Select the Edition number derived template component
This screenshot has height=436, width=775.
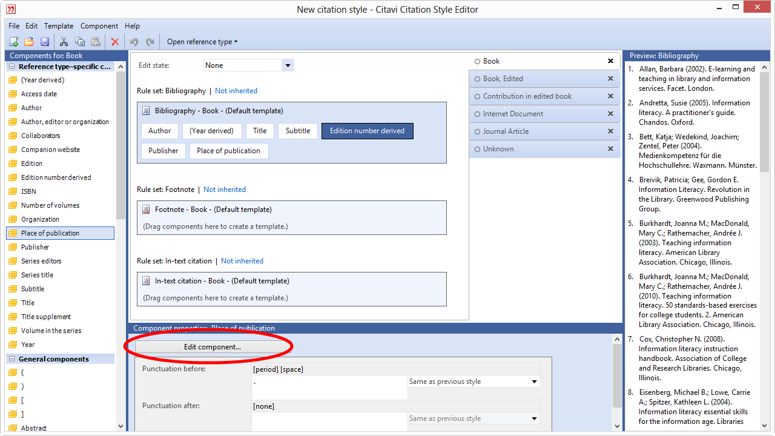[368, 131]
